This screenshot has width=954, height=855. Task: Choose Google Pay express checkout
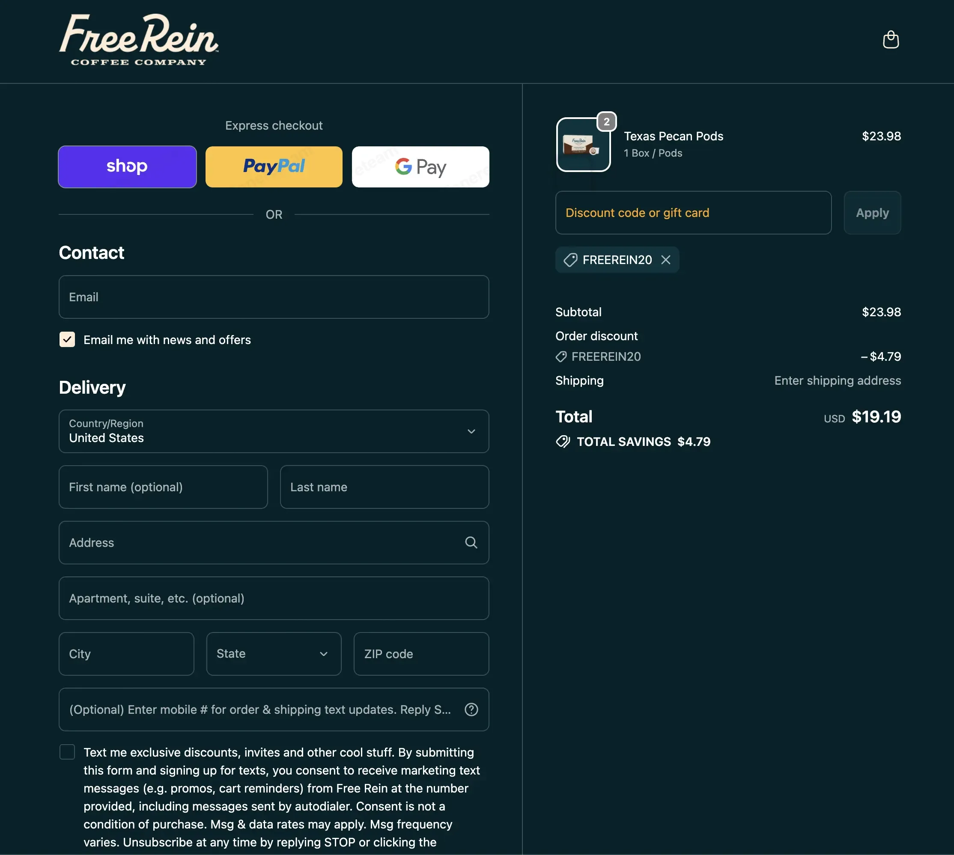click(420, 167)
